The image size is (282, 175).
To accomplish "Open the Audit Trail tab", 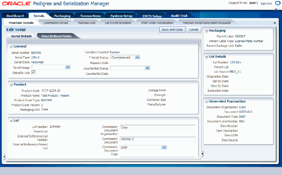I will coord(179,16).
